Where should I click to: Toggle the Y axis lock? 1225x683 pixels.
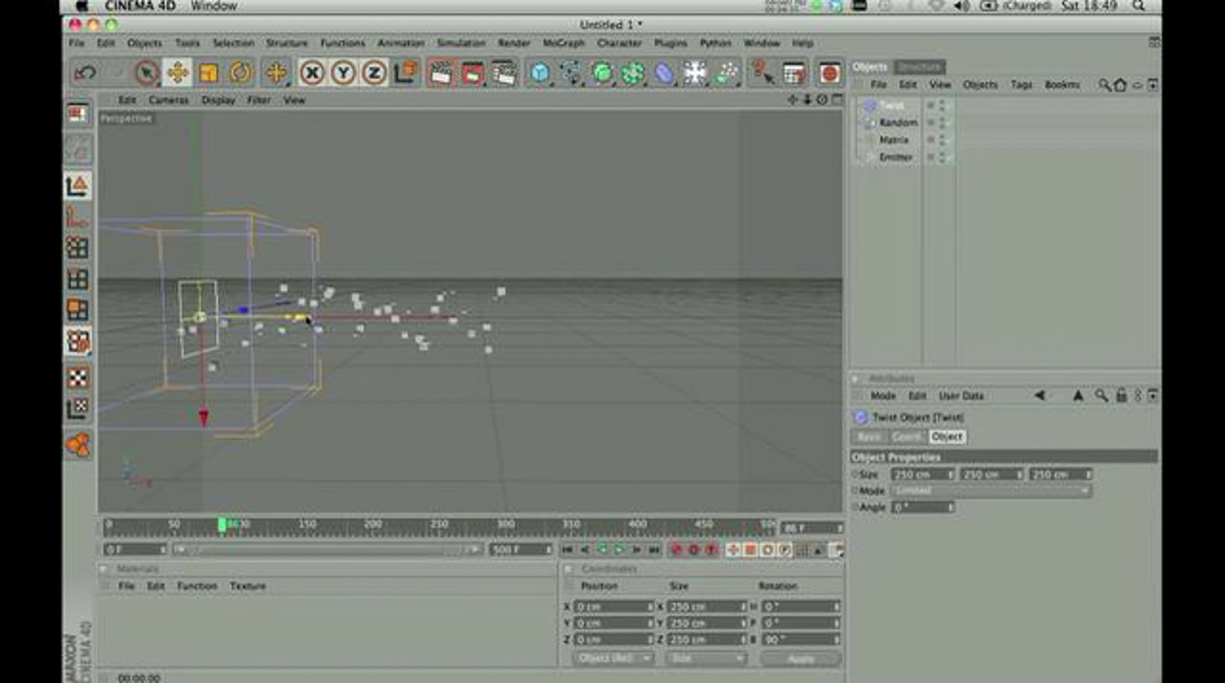click(x=344, y=73)
